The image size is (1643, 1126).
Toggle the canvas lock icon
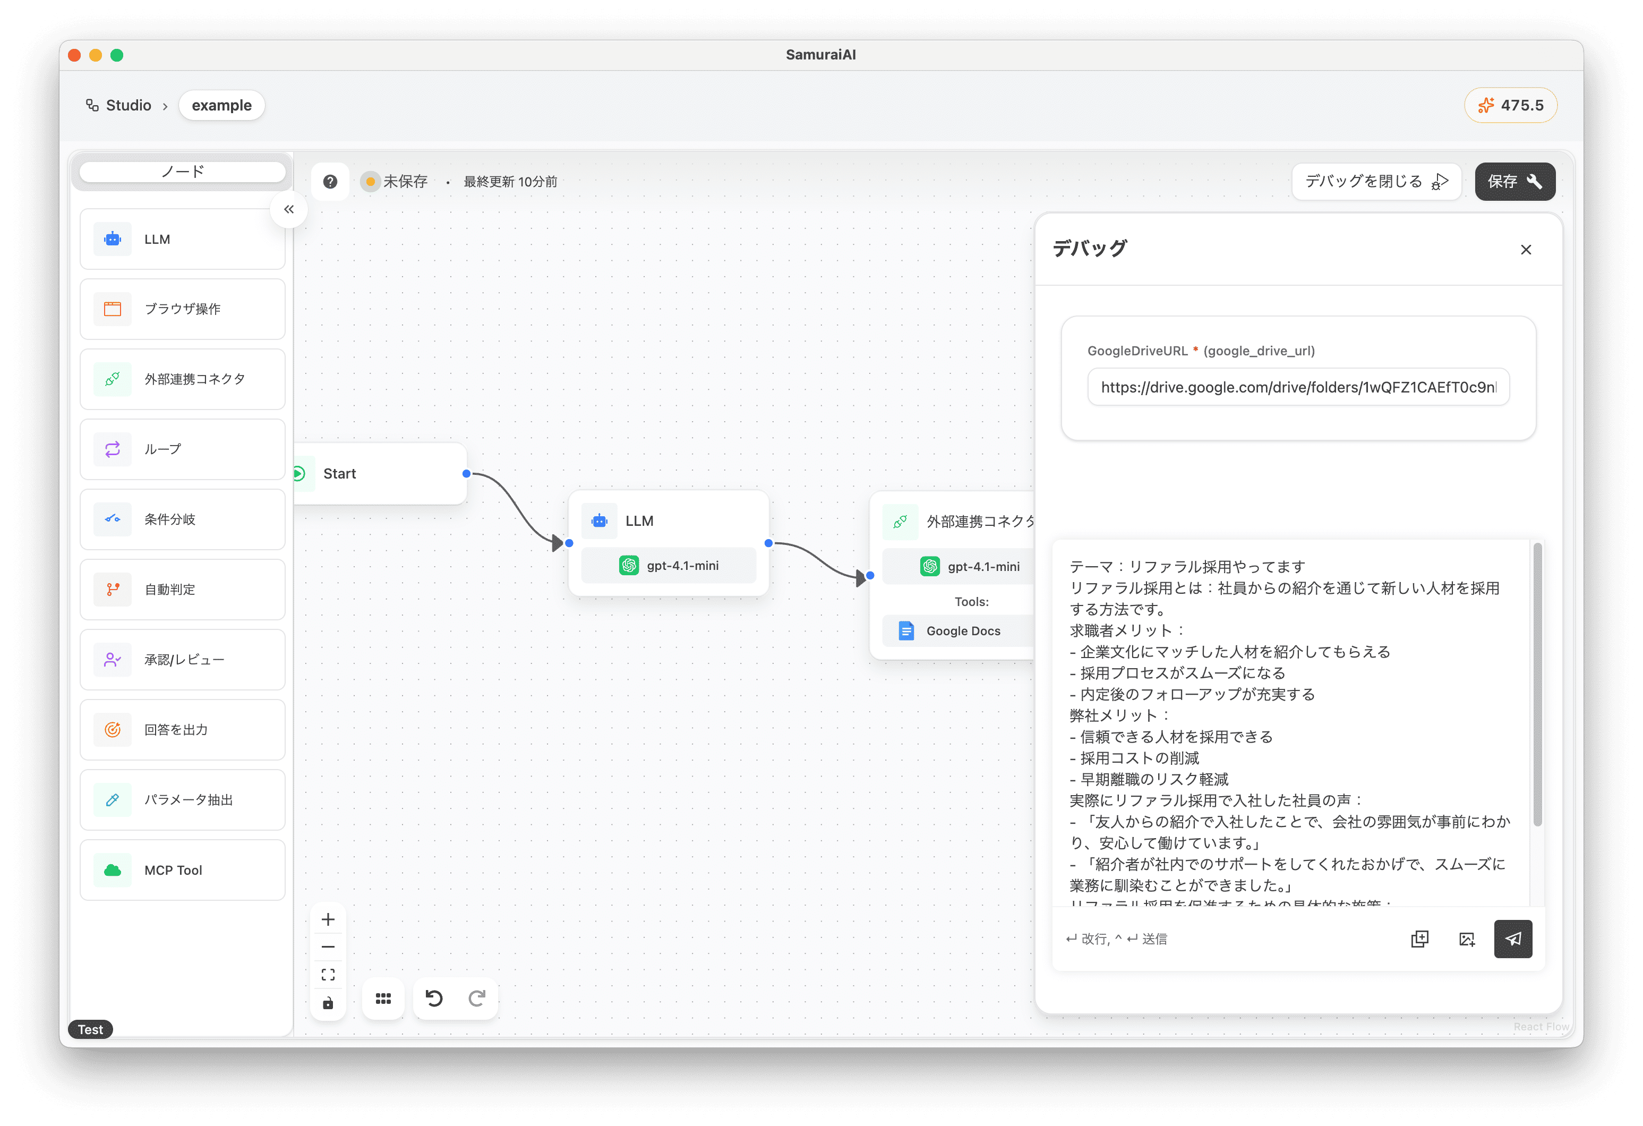tap(328, 1003)
